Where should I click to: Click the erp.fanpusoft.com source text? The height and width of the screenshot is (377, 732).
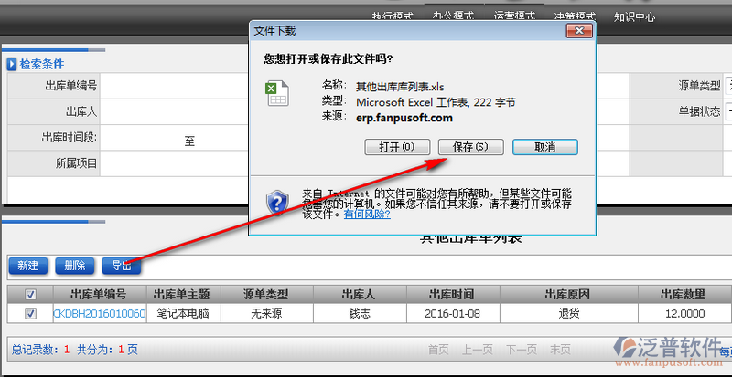pyautogui.click(x=404, y=118)
